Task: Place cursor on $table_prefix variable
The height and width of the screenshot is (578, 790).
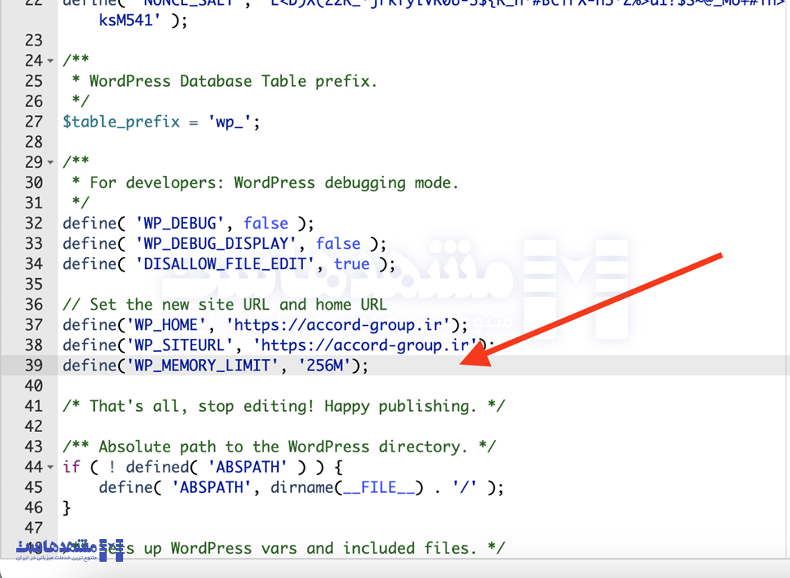Action: click(x=121, y=122)
